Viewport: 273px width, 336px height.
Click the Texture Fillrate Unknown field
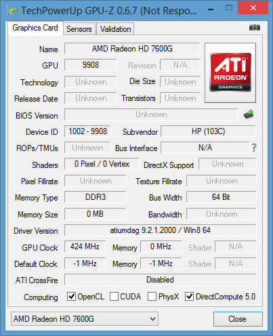pos(222,181)
